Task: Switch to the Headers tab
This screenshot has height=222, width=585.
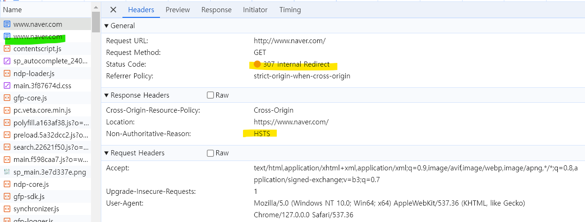Action: [x=141, y=9]
